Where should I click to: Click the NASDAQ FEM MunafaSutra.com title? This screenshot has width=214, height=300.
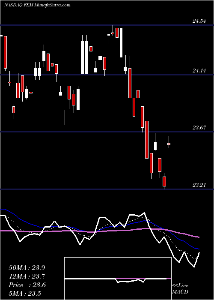[x=38, y=5]
